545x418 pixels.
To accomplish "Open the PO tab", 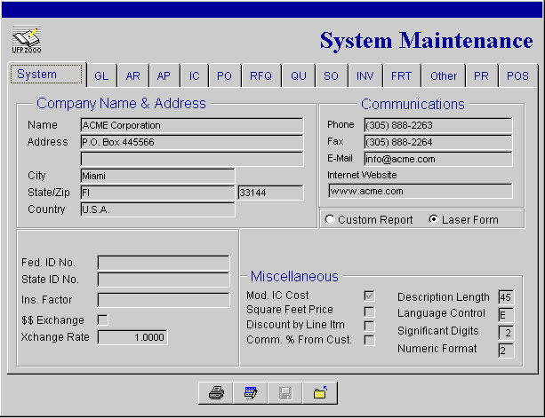I will click(x=225, y=76).
